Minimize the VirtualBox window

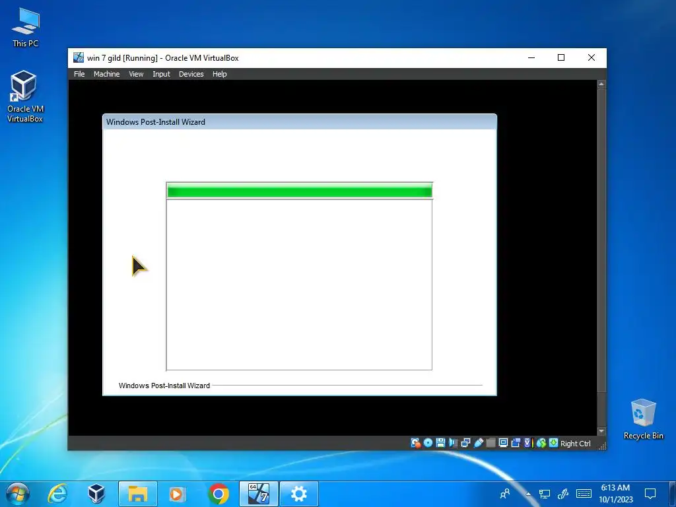531,58
